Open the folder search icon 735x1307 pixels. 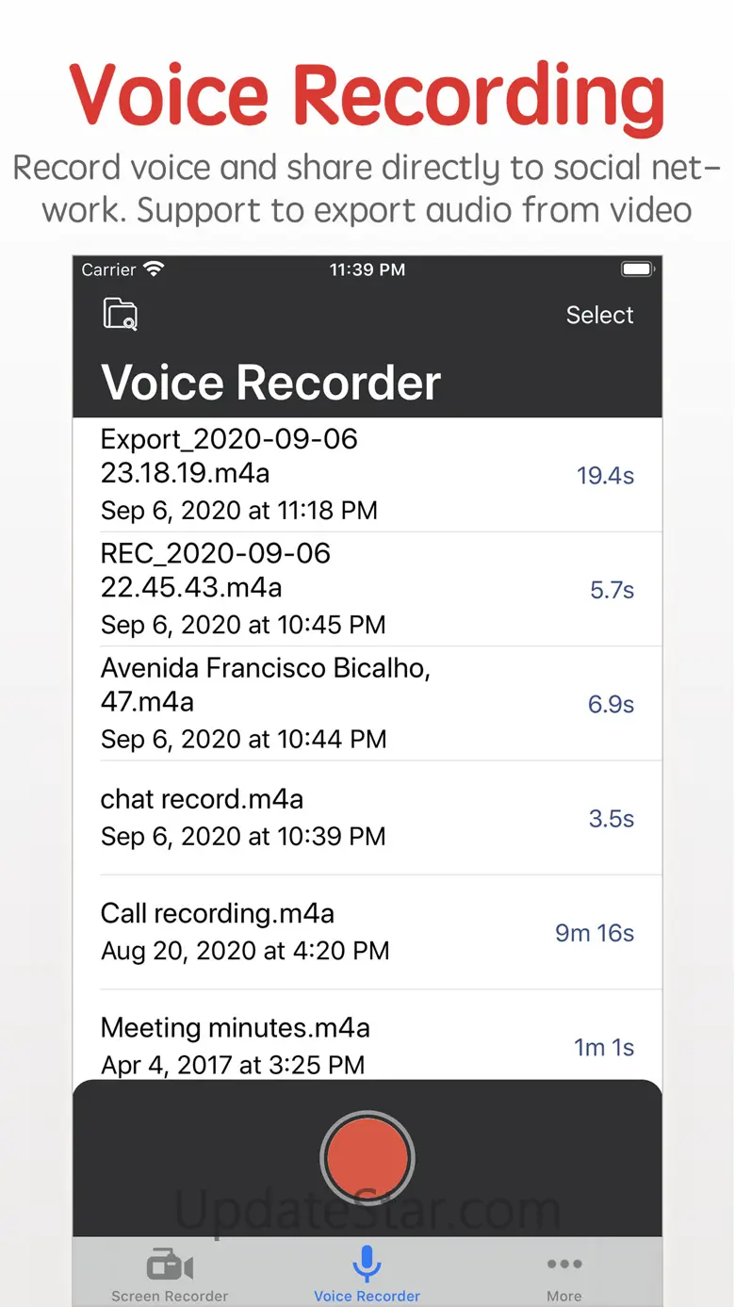[x=120, y=315]
